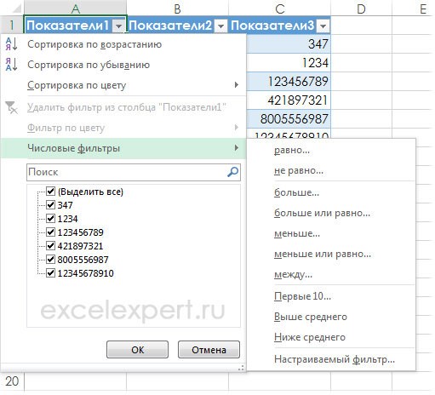Image resolution: width=435 pixels, height=395 pixels.
Task: Click cell containing 1234 in column C
Action: [x=289, y=63]
